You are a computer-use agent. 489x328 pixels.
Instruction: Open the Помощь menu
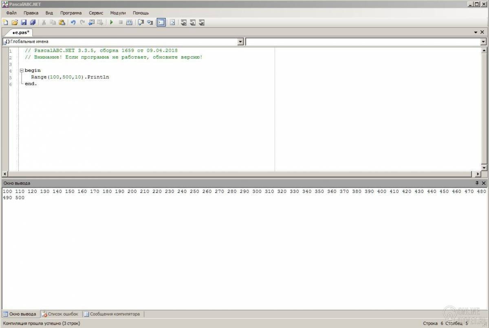coord(141,13)
